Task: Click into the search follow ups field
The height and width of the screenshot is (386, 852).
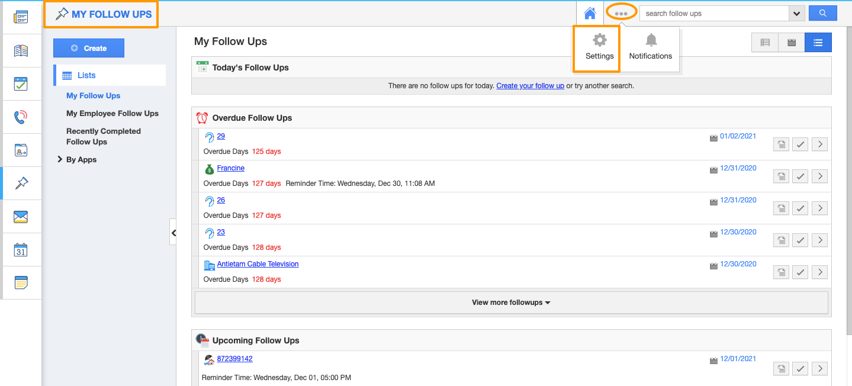Action: (713, 14)
